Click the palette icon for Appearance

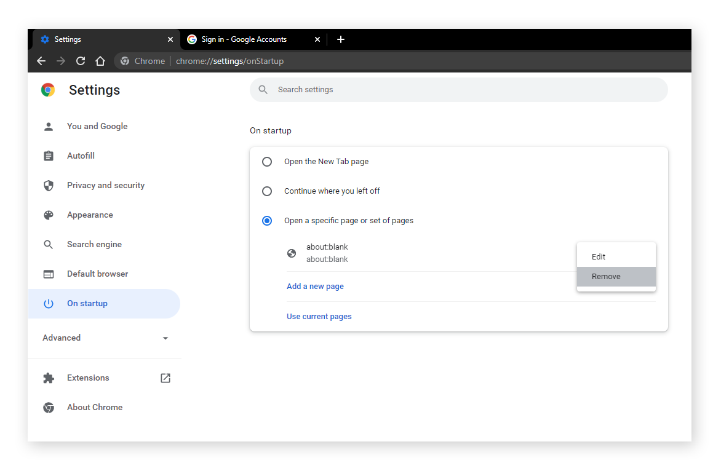click(x=48, y=215)
